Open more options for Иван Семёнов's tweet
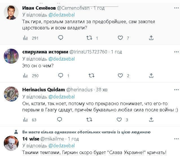The height and width of the screenshot is (158, 180). (x=176, y=8)
